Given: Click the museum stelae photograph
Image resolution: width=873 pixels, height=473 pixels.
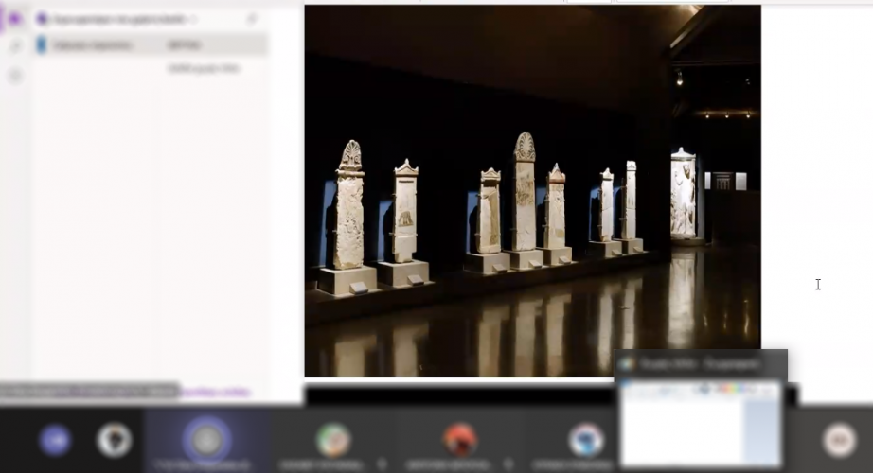Looking at the screenshot, I should (x=532, y=191).
